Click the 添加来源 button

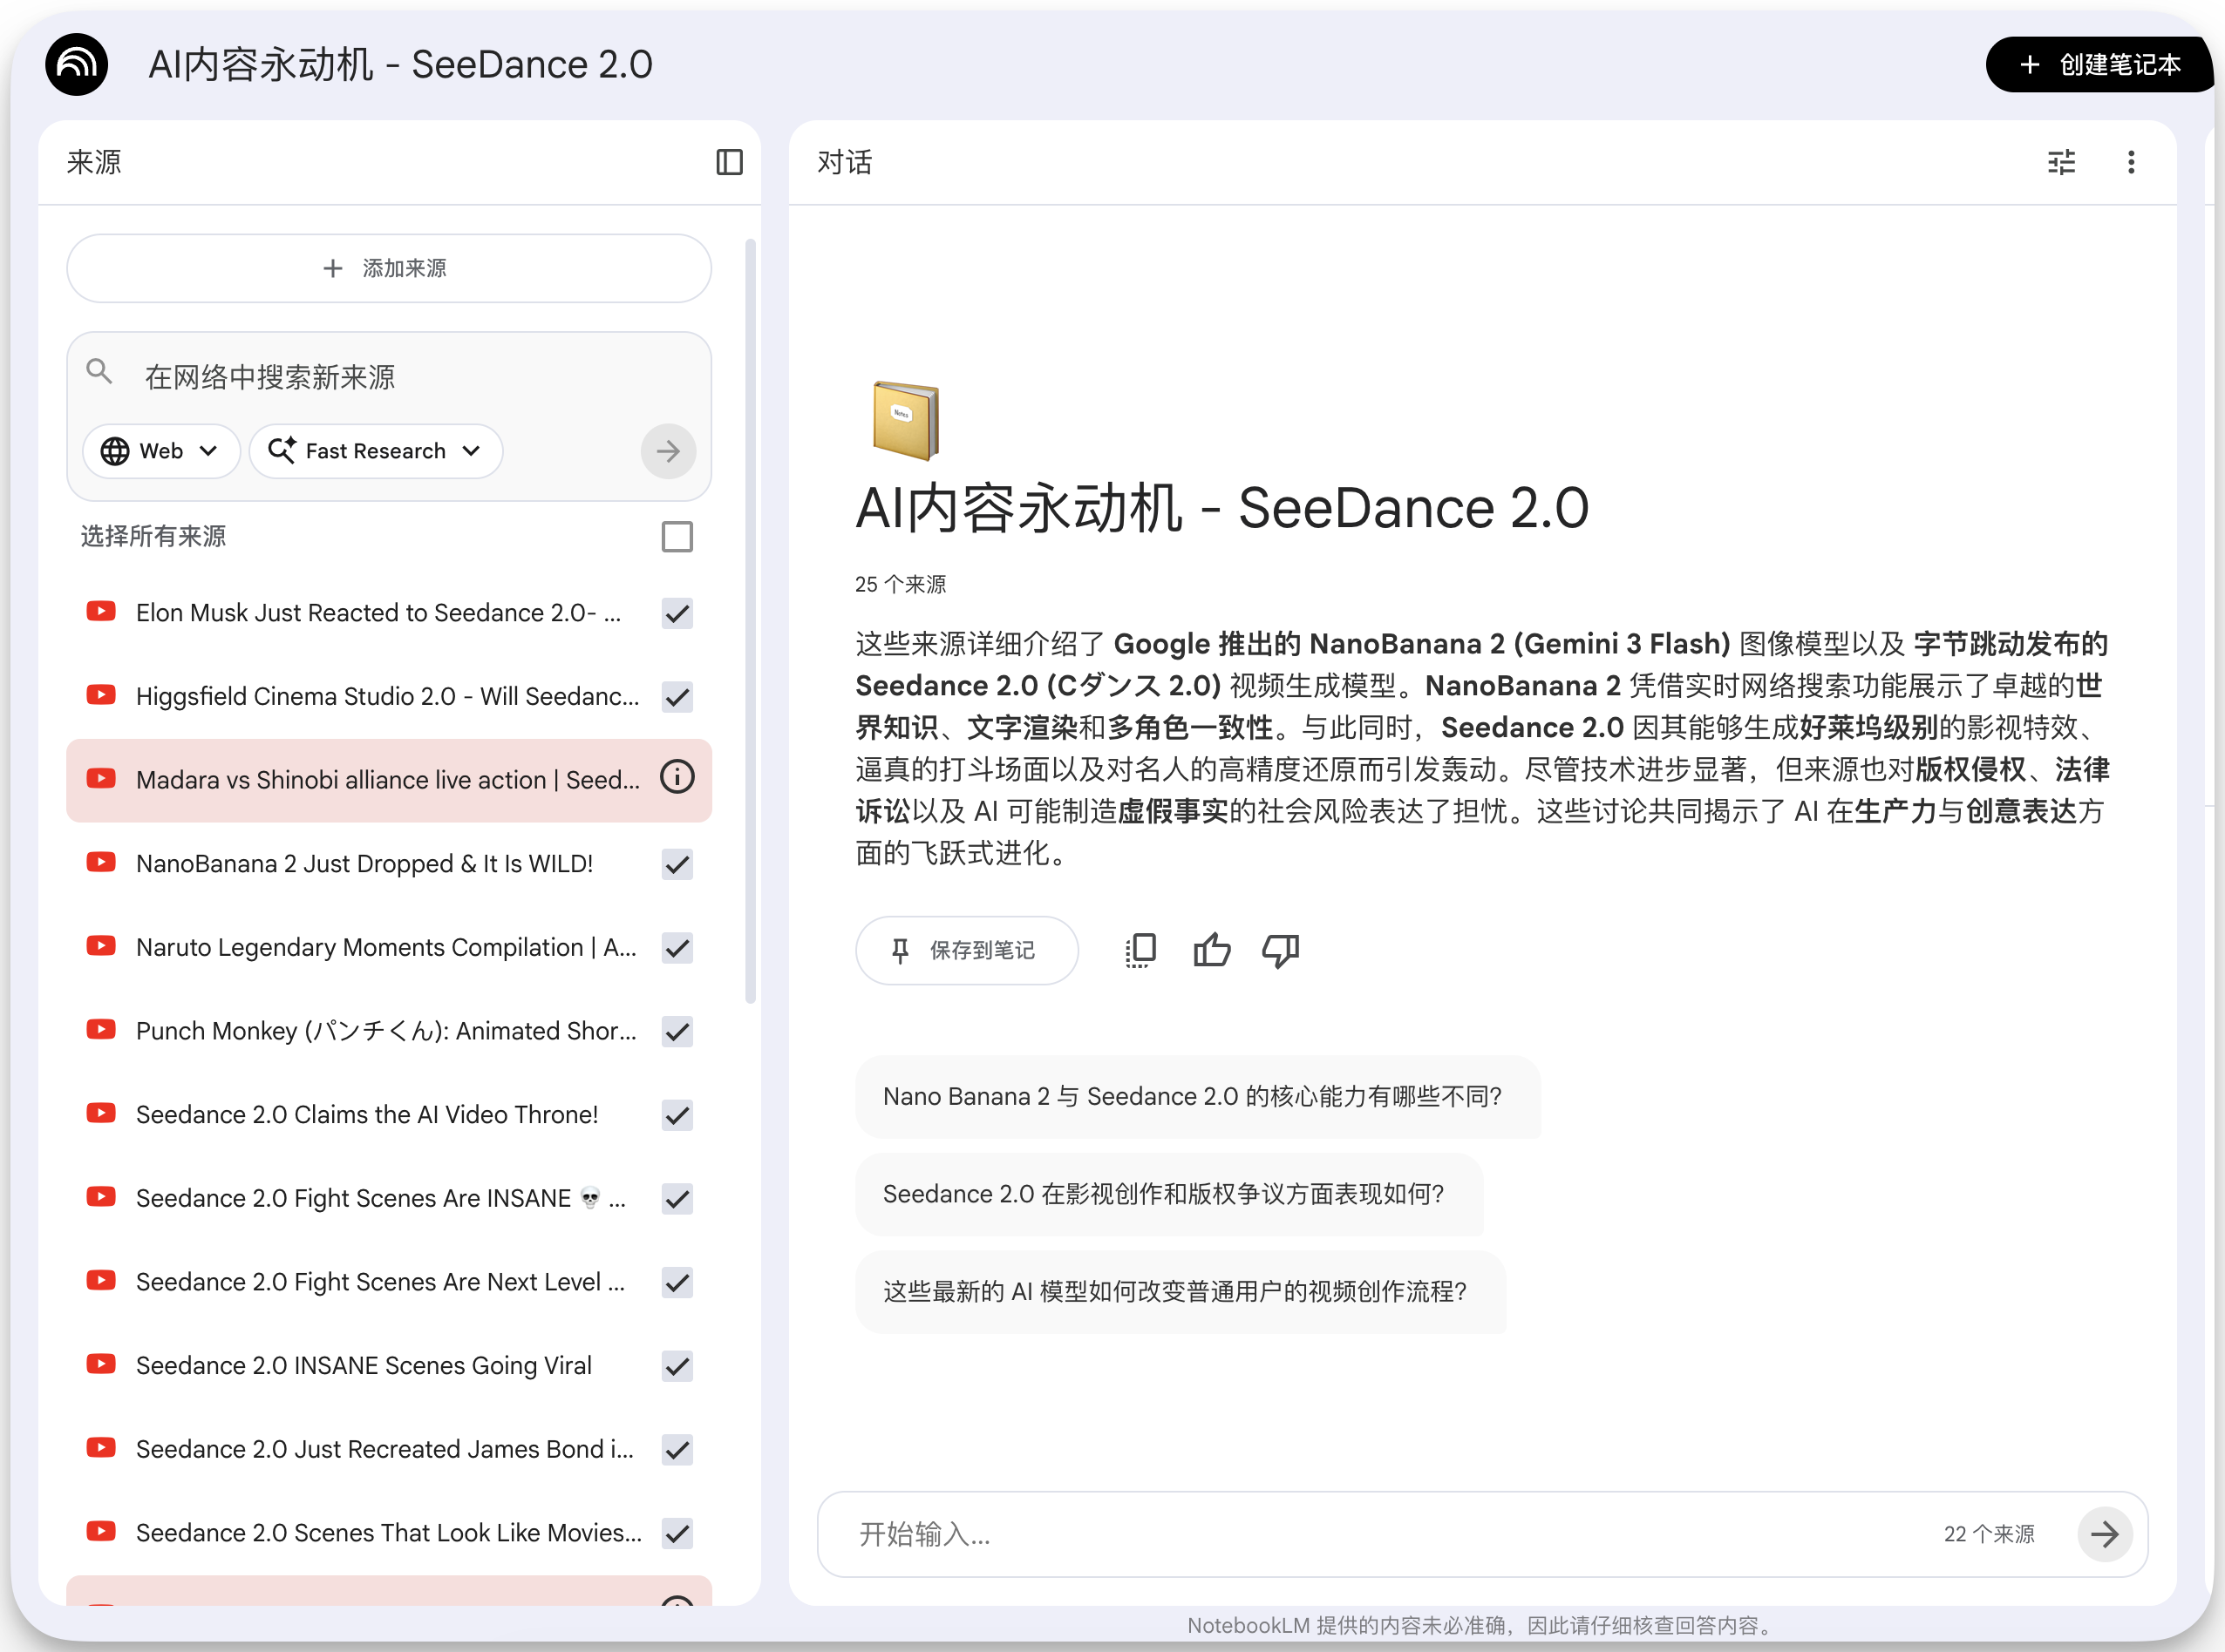[388, 268]
